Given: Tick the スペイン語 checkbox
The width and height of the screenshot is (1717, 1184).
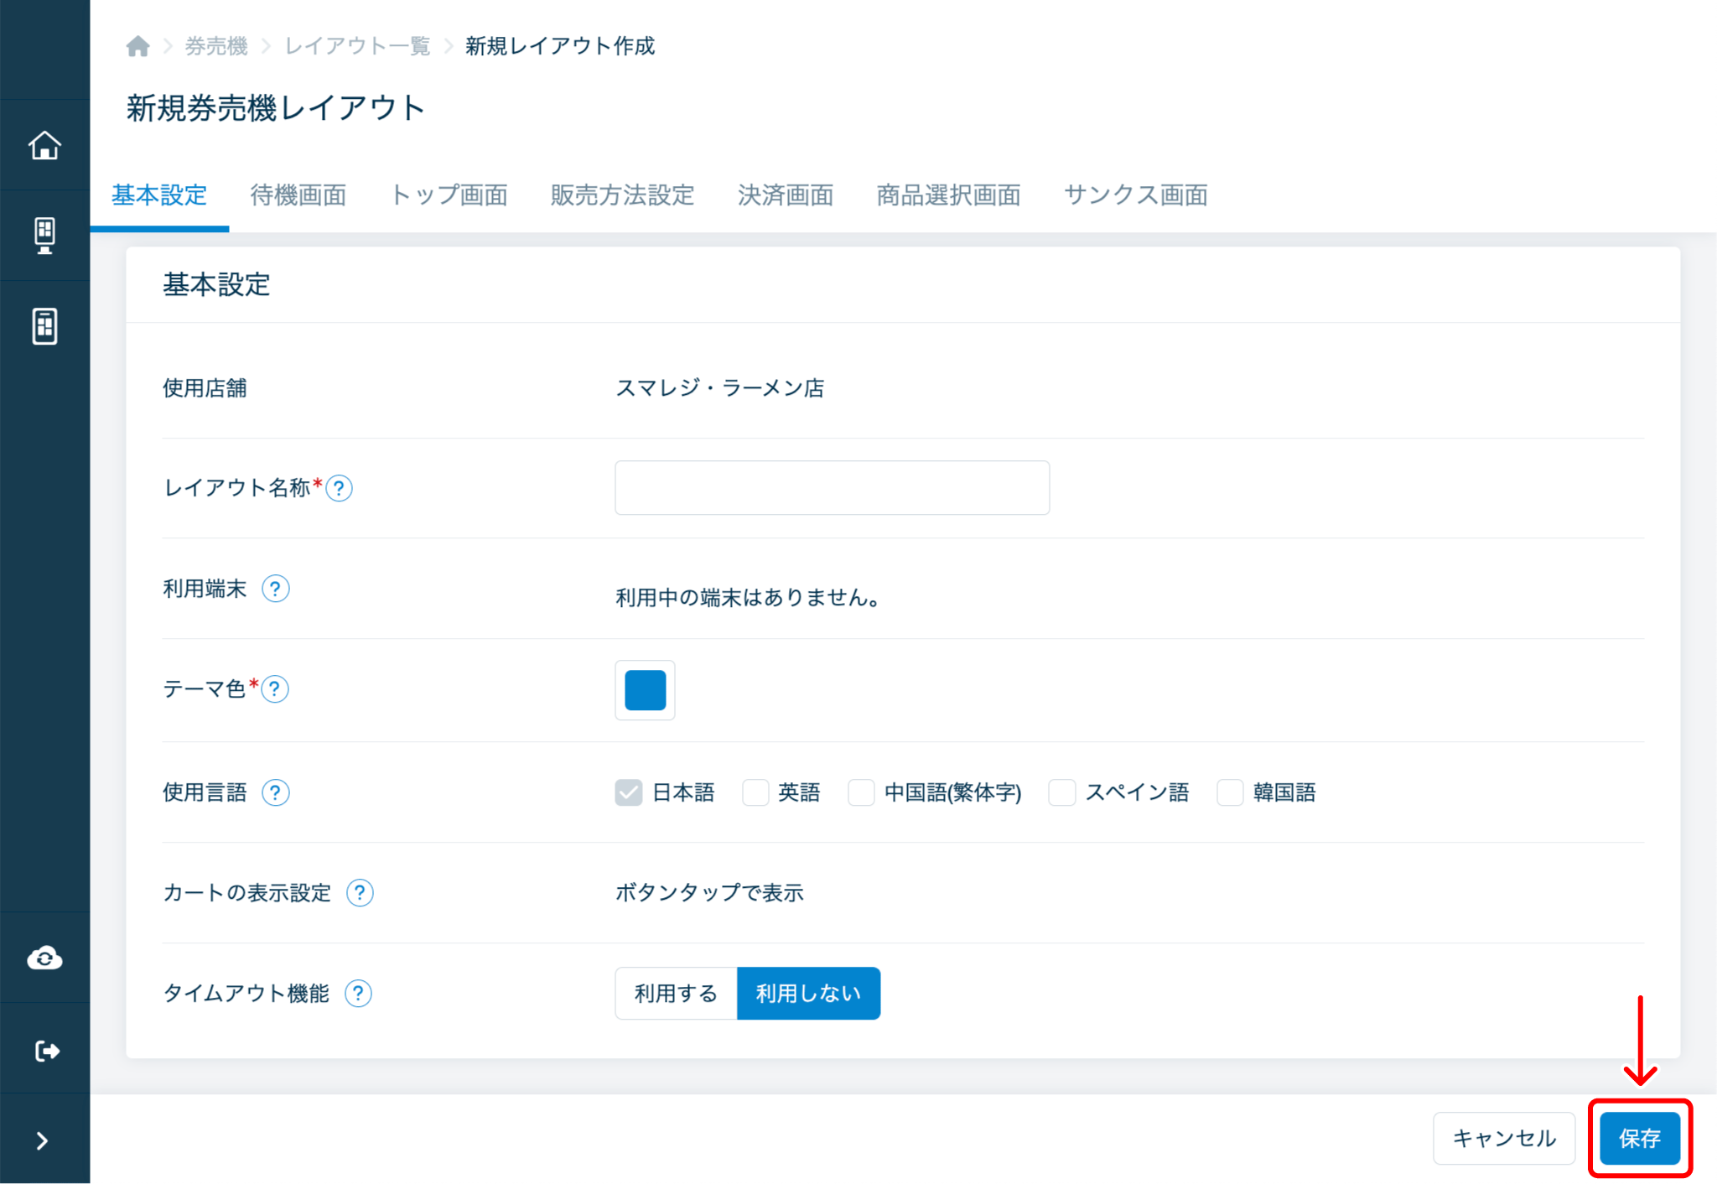Looking at the screenshot, I should (x=1062, y=792).
